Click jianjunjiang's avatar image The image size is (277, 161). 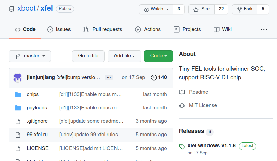coord(18,78)
